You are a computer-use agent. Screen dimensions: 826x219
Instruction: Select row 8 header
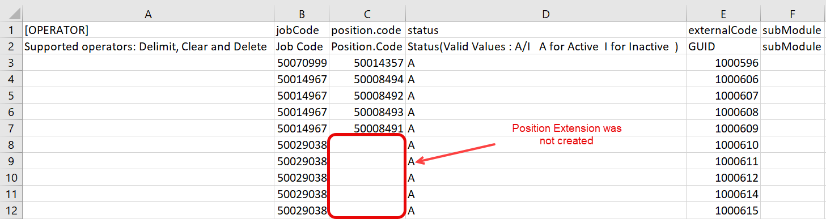click(11, 145)
